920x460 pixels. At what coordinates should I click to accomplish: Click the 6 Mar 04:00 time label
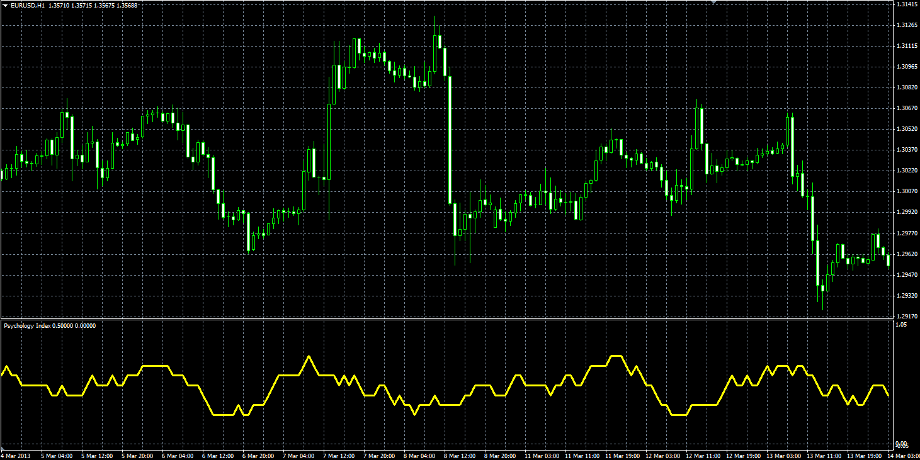[178, 456]
